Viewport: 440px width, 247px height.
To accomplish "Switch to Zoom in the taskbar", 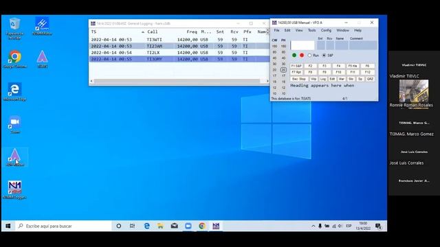I will click(188, 226).
